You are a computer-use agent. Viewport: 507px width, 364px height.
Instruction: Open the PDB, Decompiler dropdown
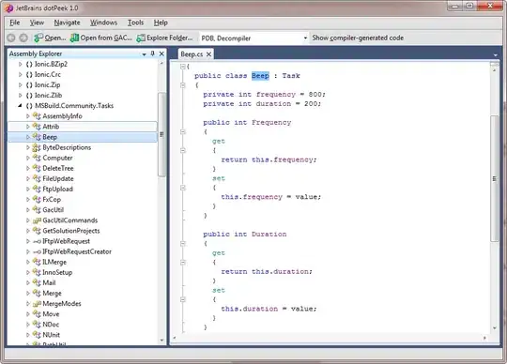click(305, 38)
